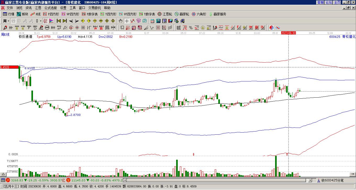
Task: Click the 周K线 chart label
Action: click(5, 34)
